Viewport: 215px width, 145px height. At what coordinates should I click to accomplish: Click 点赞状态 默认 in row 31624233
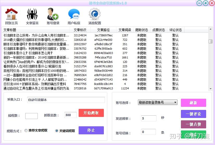tap(159, 53)
